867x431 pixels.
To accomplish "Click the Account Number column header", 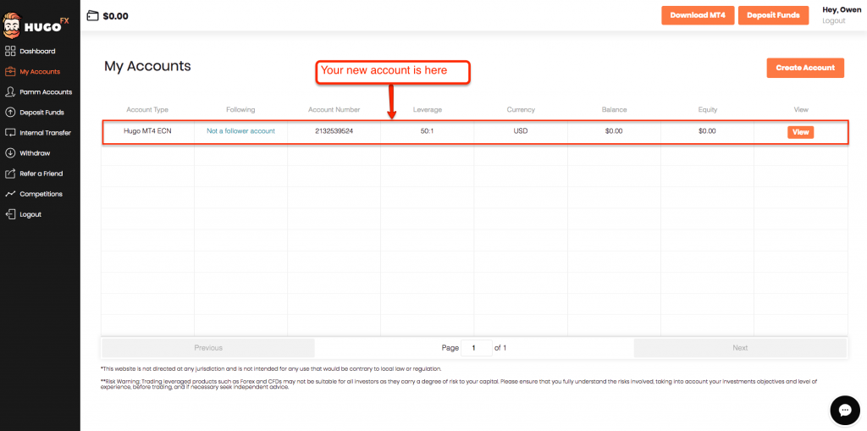I will pos(334,109).
